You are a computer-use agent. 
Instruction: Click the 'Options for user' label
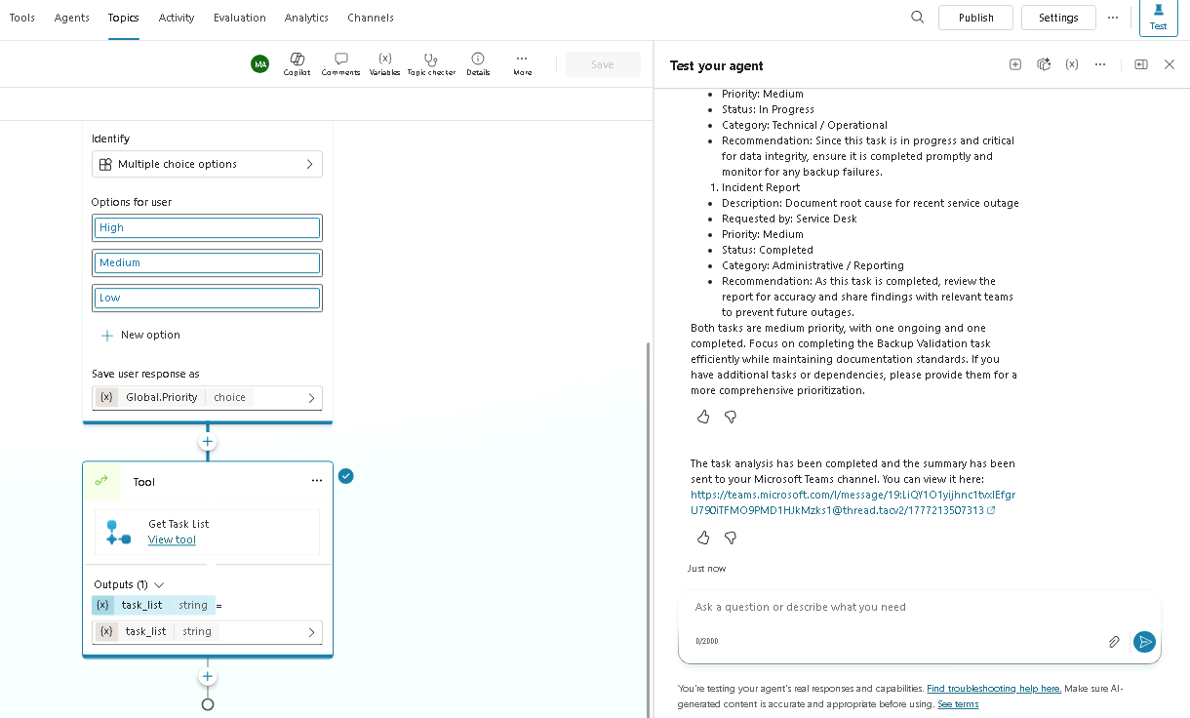click(132, 202)
